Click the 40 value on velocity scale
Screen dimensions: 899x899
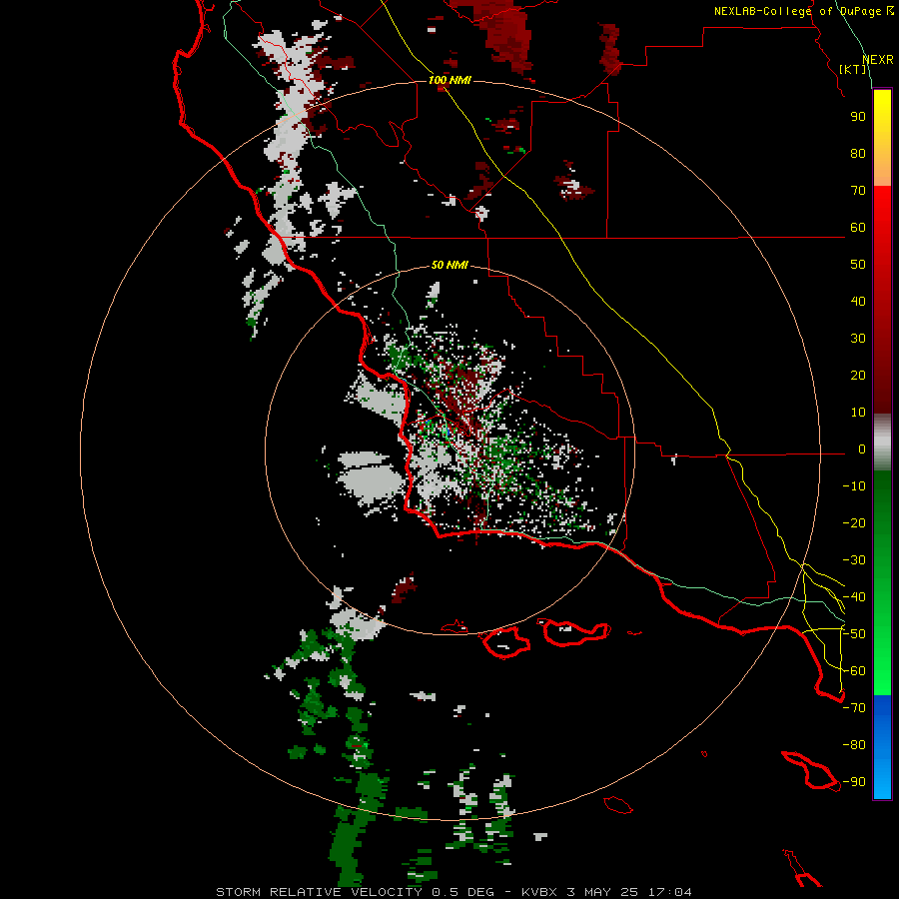pos(858,302)
